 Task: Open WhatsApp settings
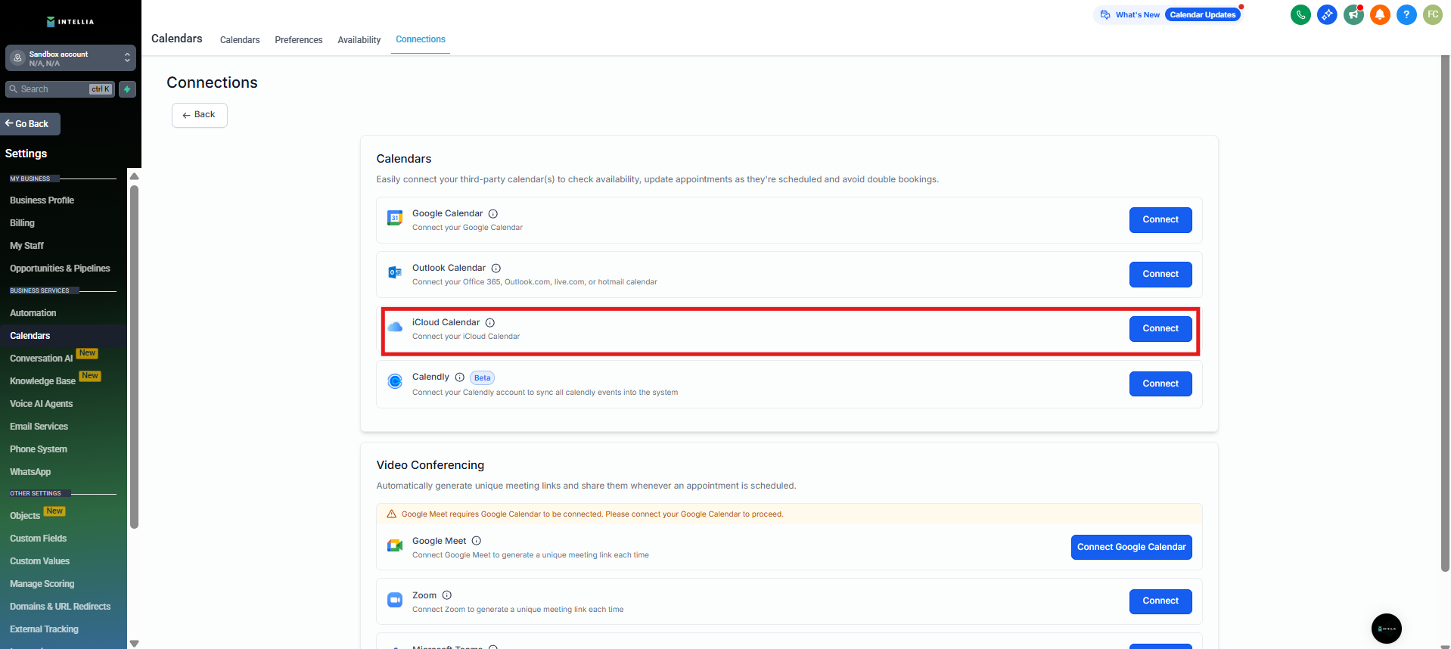31,472
